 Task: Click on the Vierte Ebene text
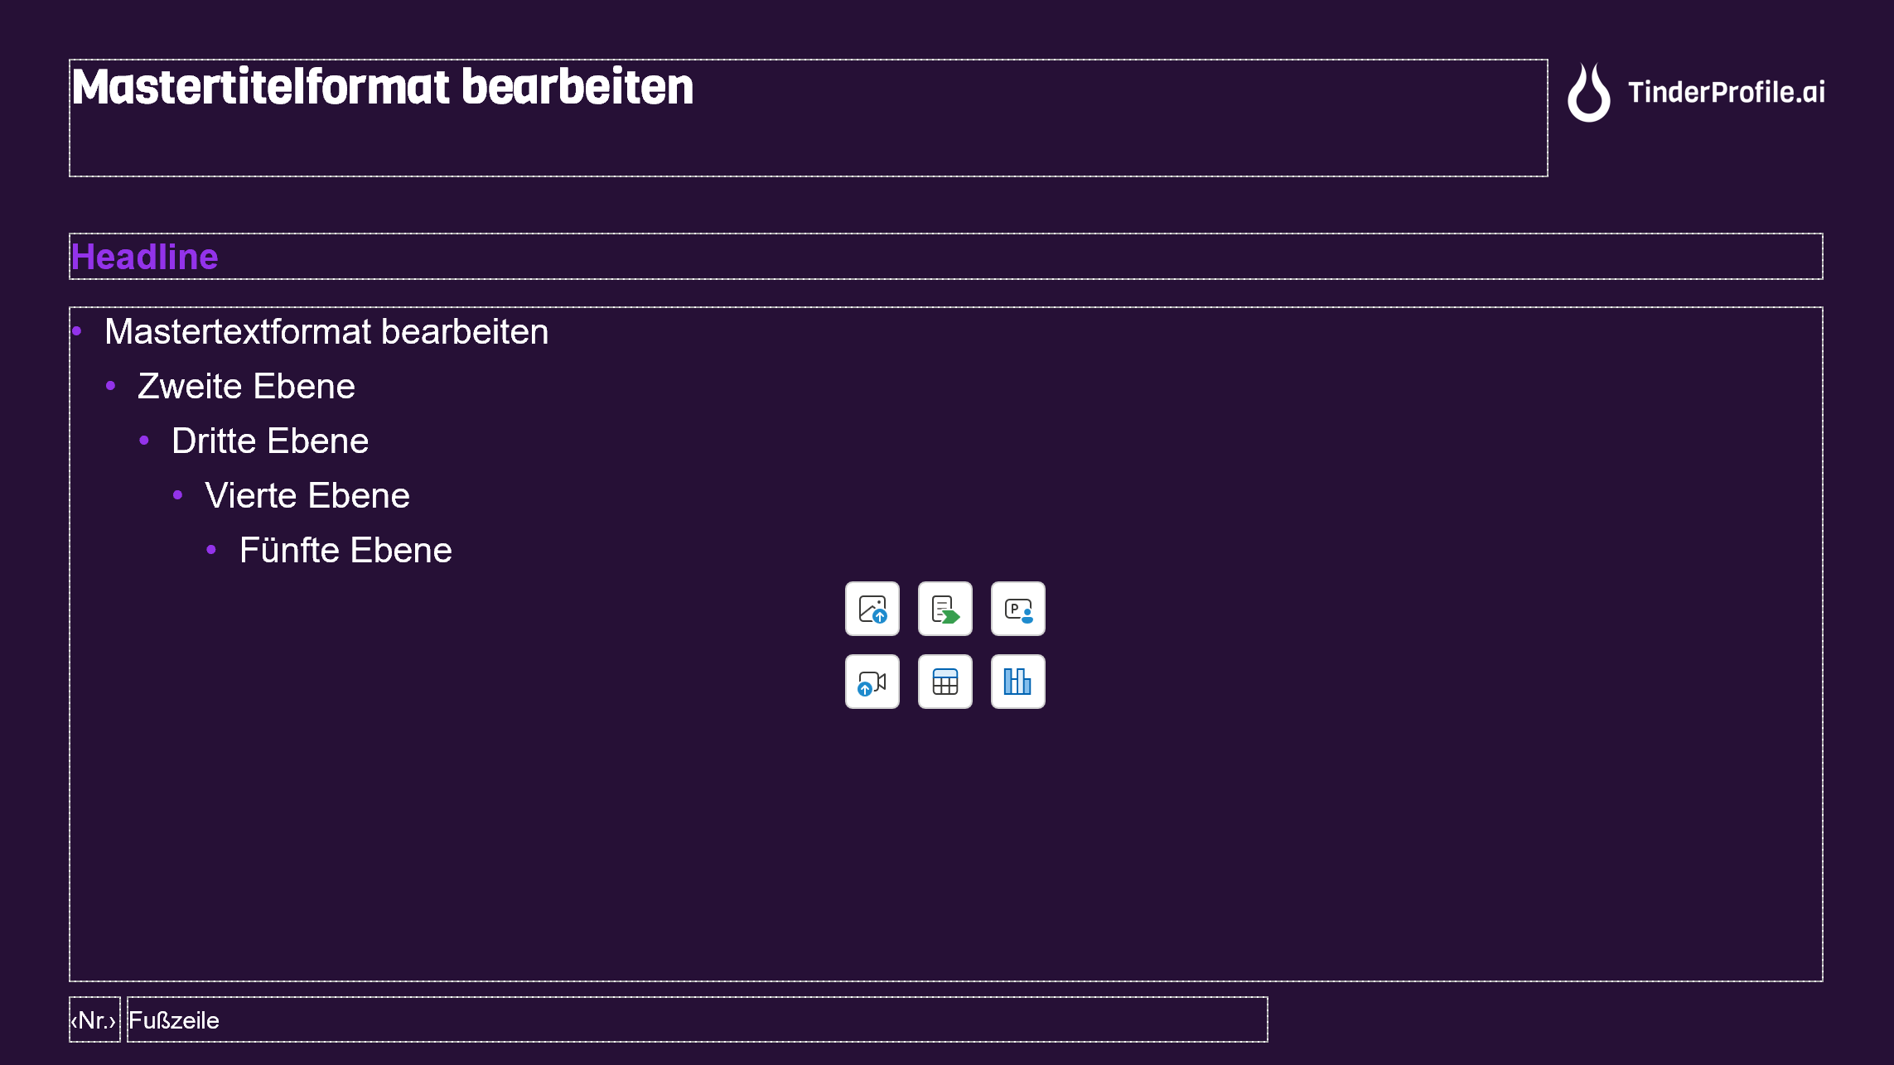[307, 495]
